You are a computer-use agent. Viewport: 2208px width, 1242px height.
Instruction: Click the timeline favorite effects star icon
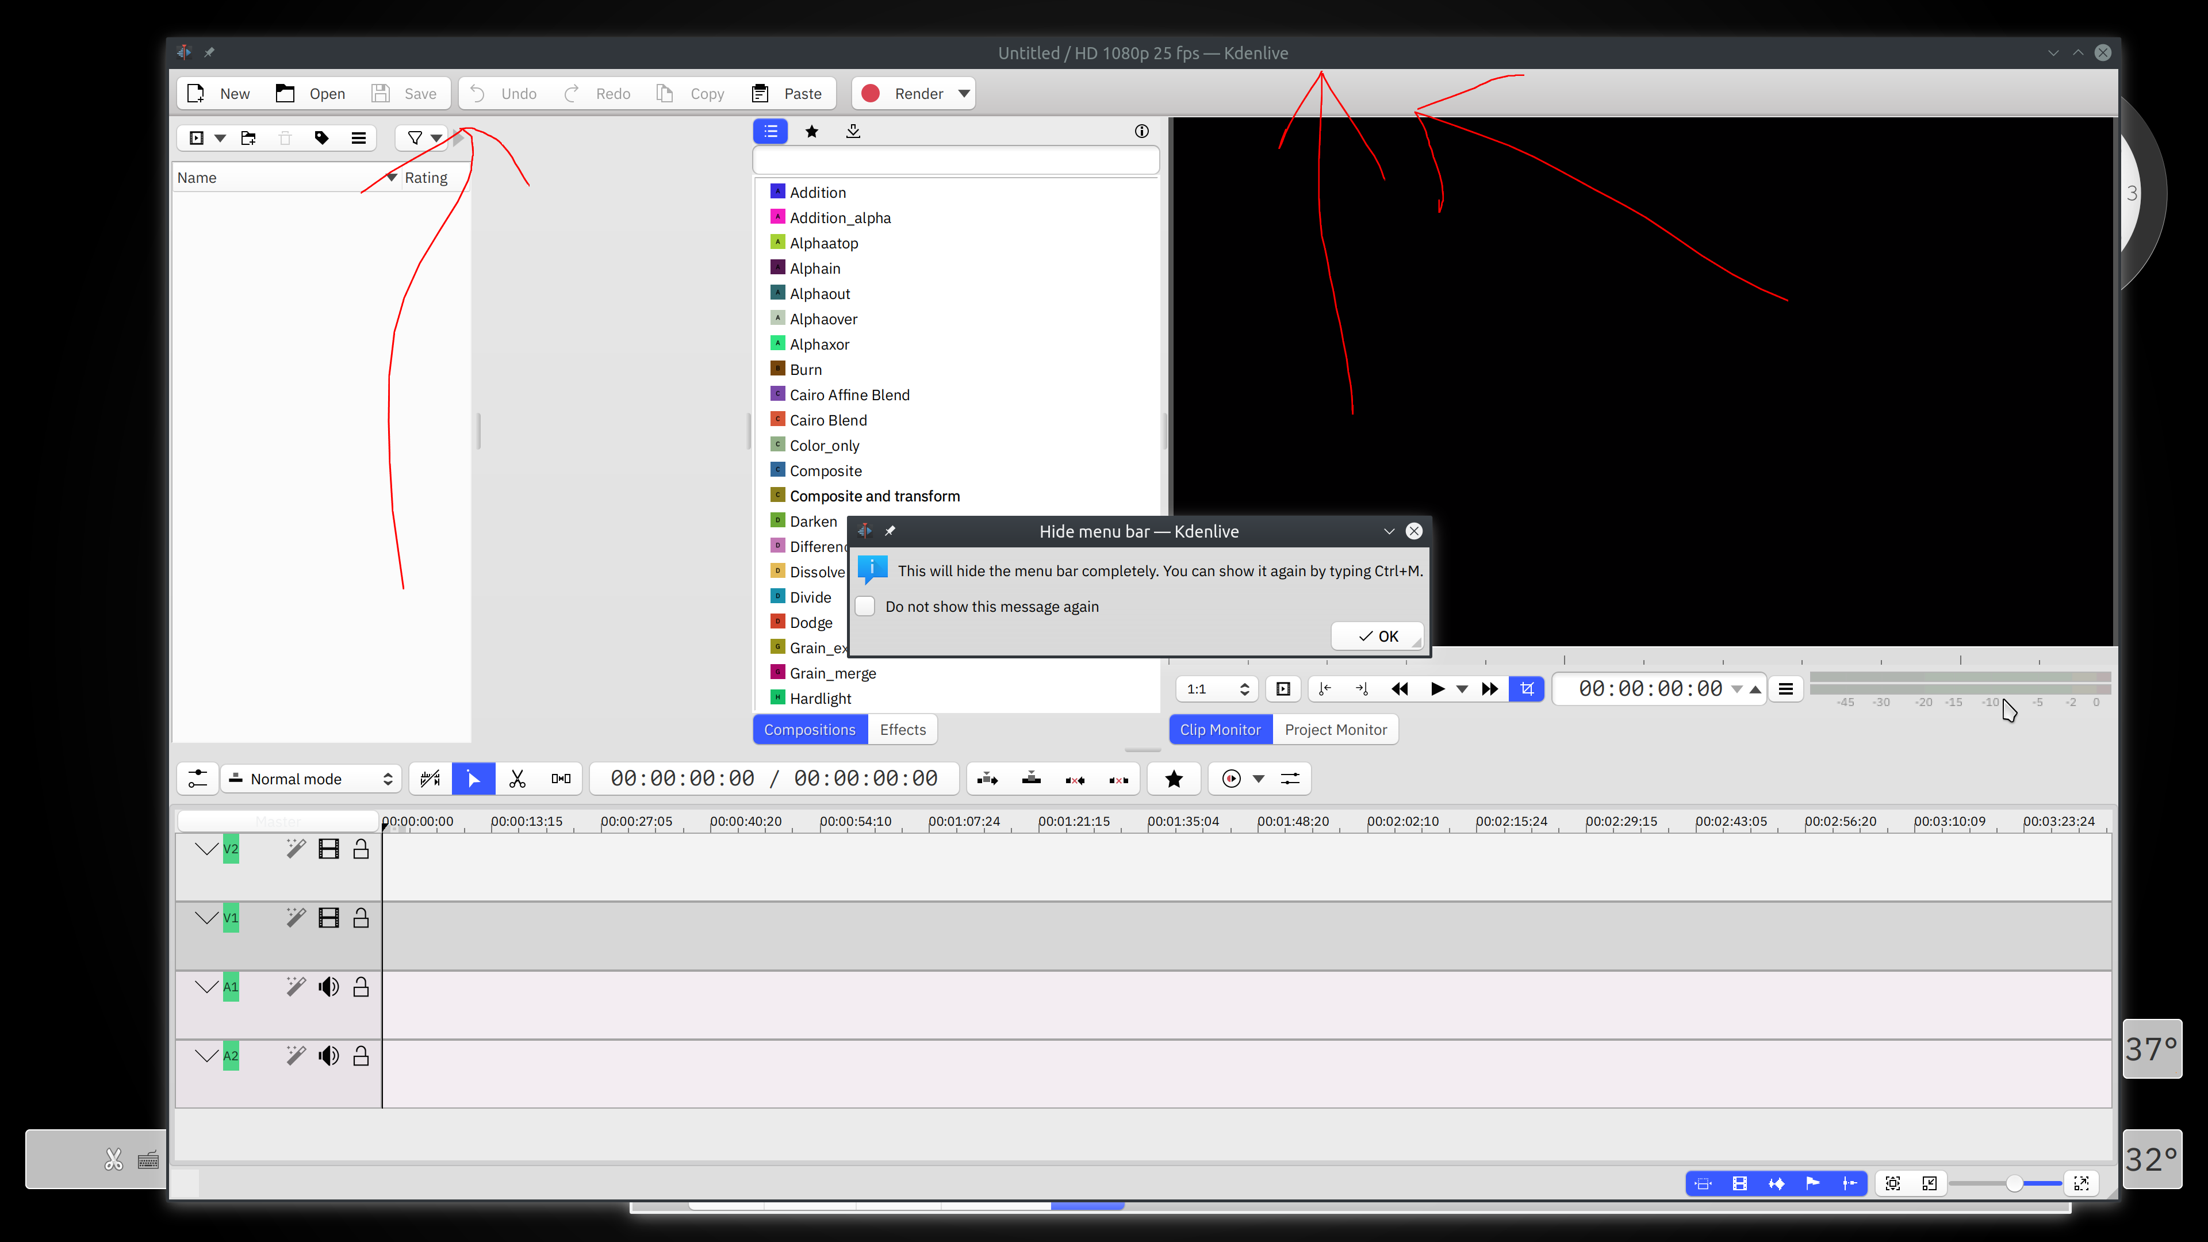coord(1174,779)
